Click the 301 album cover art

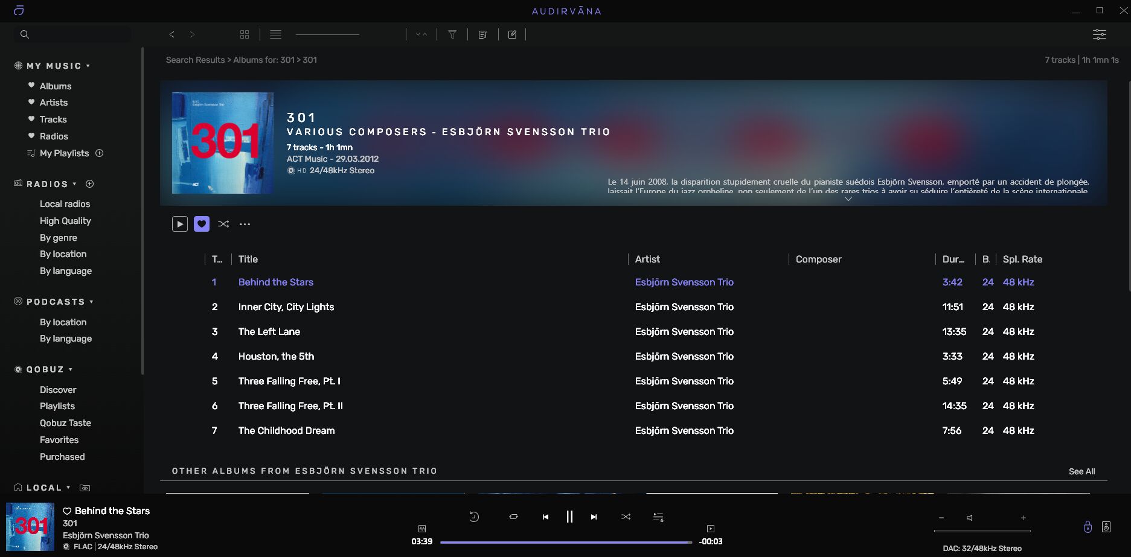(223, 143)
